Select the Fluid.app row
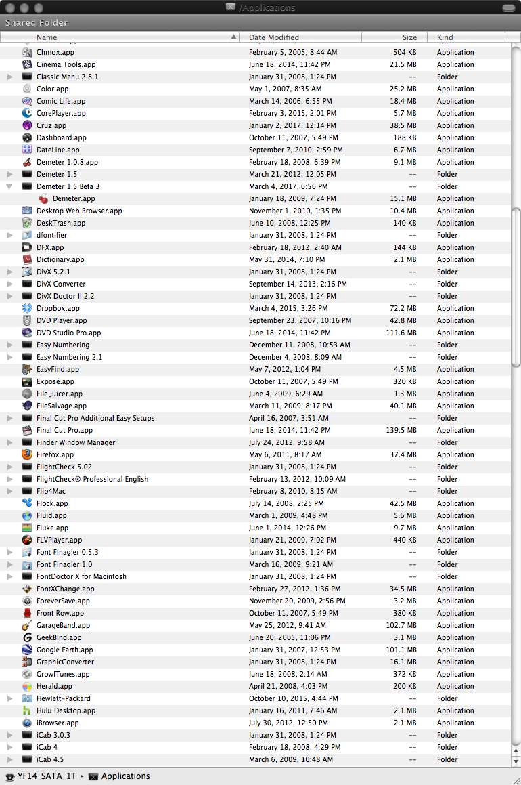 click(x=256, y=515)
